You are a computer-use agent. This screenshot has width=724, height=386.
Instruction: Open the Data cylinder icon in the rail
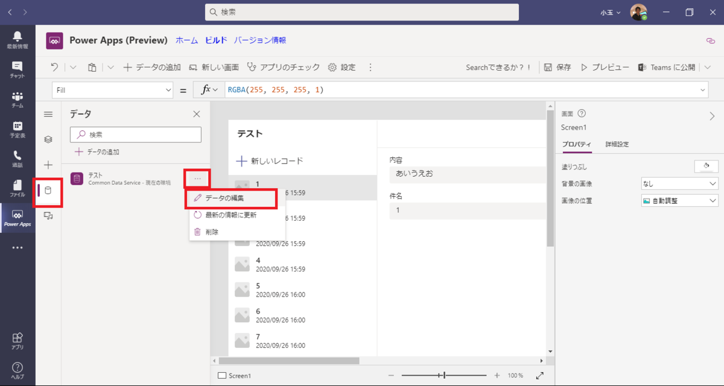pos(48,191)
